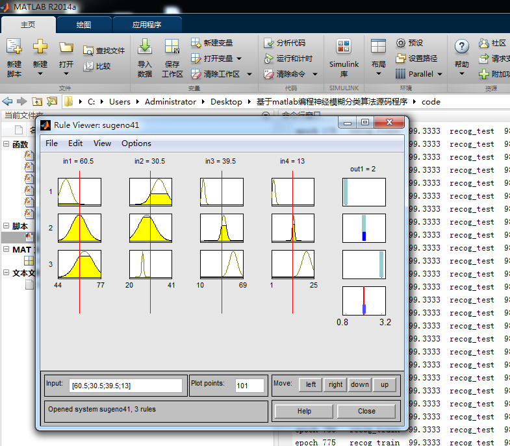Open View menu in Rule Viewer
510x446 pixels.
(102, 143)
